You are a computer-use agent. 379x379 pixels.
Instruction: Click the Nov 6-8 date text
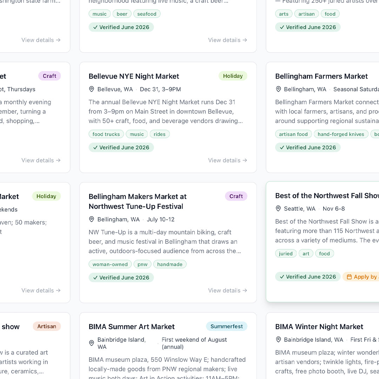(334, 208)
